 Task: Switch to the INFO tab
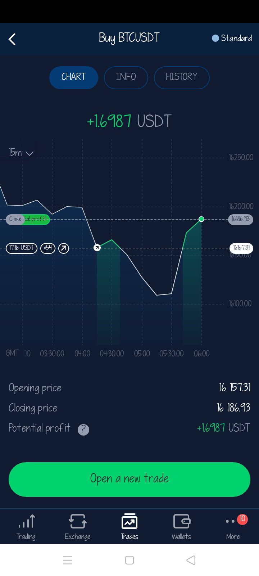[x=126, y=77]
